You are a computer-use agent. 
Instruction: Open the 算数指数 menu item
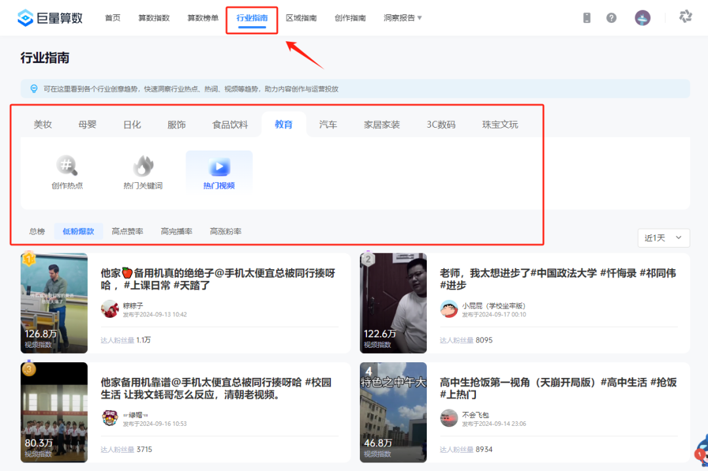click(x=154, y=18)
